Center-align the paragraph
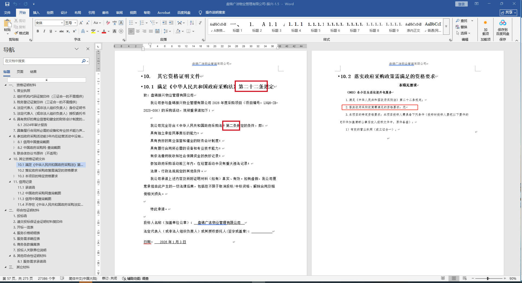The image size is (522, 283). pos(138,31)
